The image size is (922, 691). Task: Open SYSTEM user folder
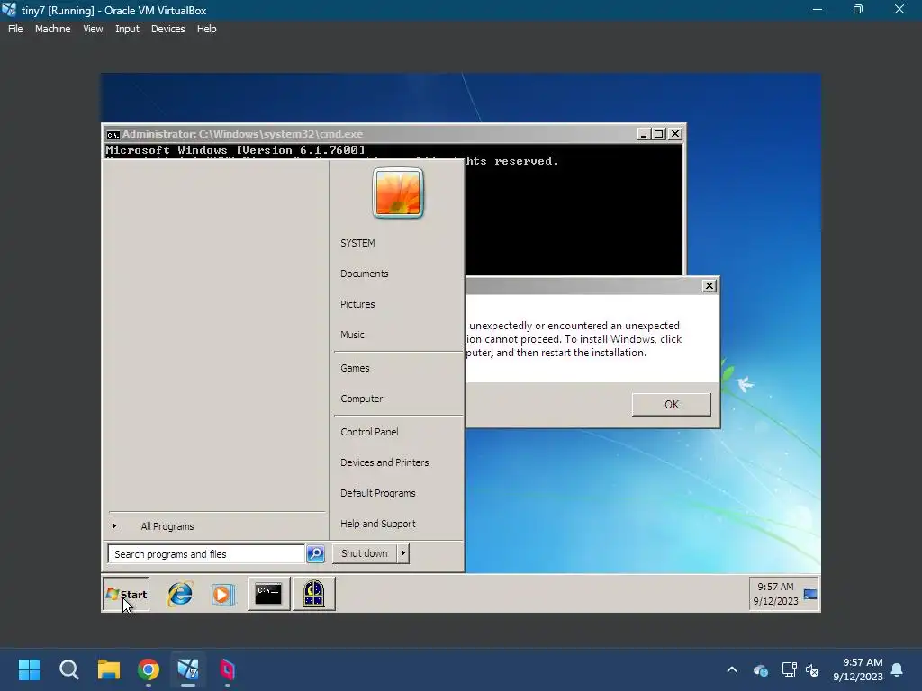pos(357,243)
